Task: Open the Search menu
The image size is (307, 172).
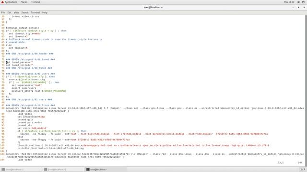Action: pyautogui.click(x=25, y=12)
